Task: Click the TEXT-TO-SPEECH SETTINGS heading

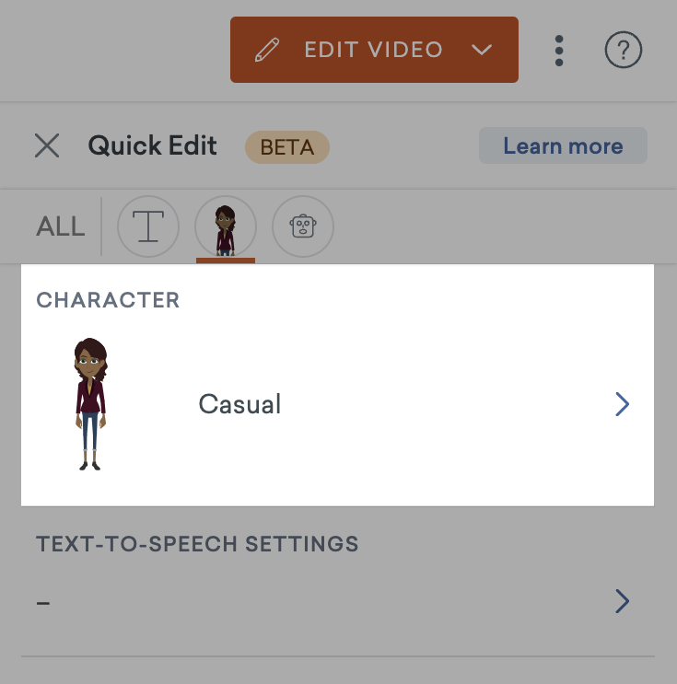Action: (197, 544)
